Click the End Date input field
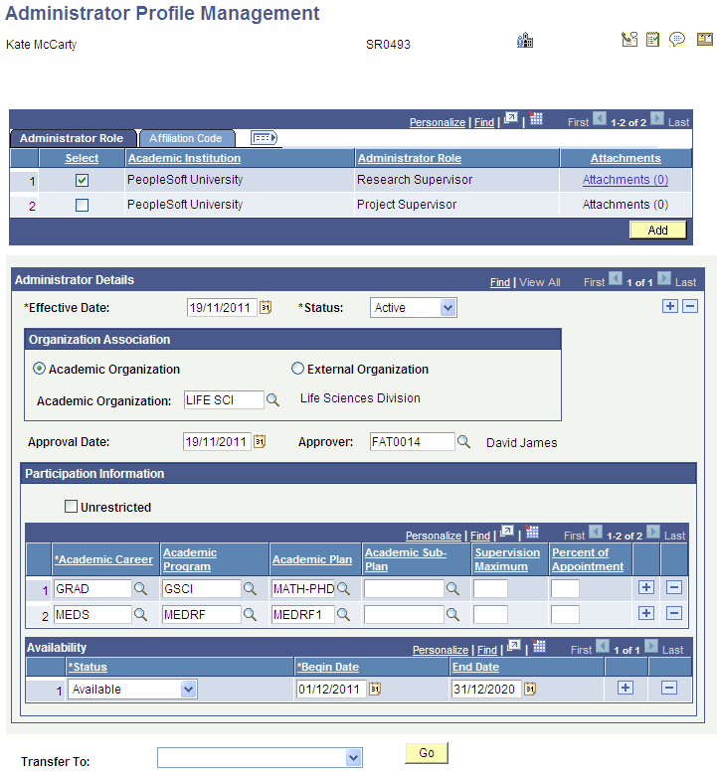The width and height of the screenshot is (717, 772). pyautogui.click(x=486, y=689)
